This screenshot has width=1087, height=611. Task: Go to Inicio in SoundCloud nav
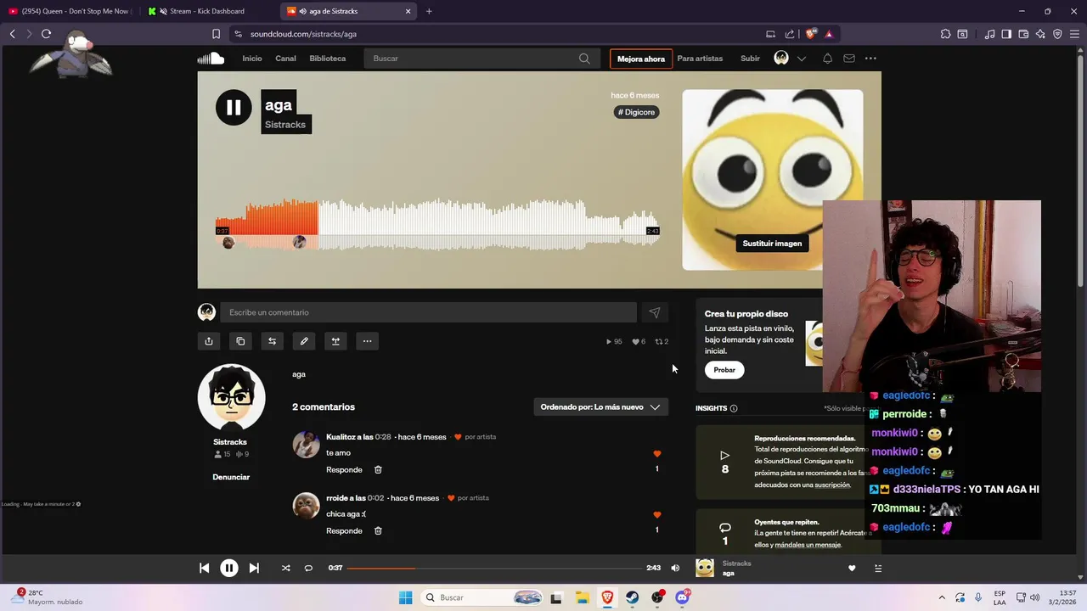pyautogui.click(x=252, y=59)
